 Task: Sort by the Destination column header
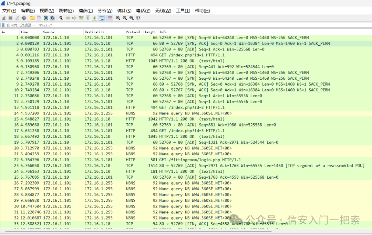[104, 32]
